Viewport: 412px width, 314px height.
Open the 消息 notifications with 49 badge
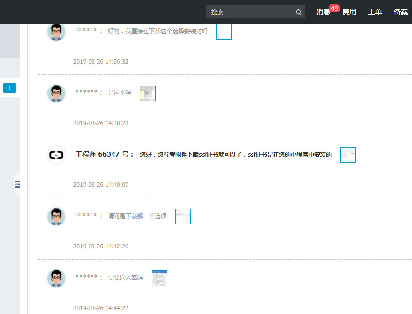click(323, 12)
